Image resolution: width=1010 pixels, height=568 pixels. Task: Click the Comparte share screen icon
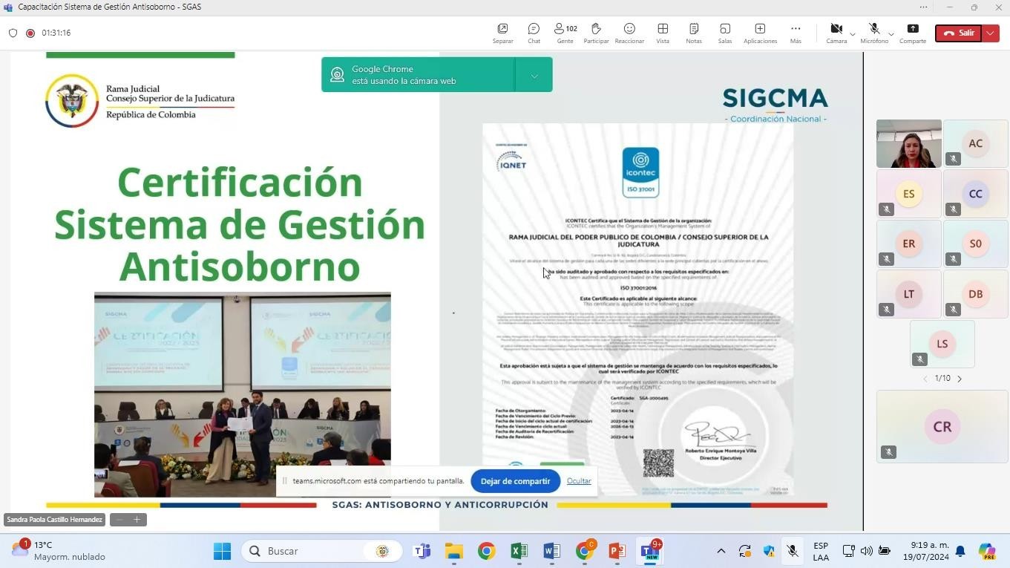(913, 29)
